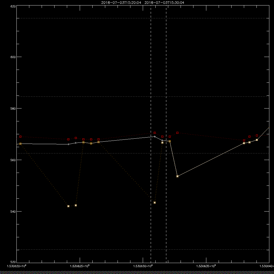Image resolution: width=274 pixels, height=274 pixels.
Task: Click the y-axis label 520
Action: [x=13, y=262]
